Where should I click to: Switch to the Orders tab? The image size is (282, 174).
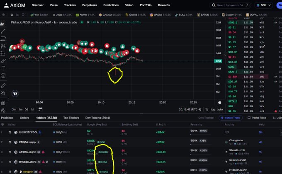coord(24,118)
